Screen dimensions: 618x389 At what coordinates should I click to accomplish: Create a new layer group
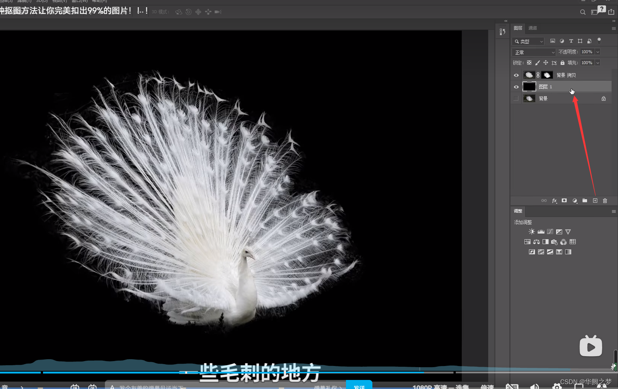pos(584,200)
